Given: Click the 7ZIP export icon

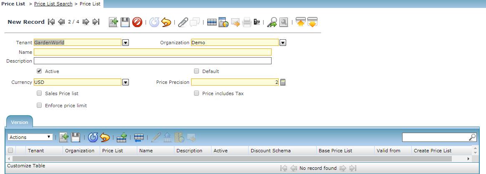Looking at the screenshot, I should click(257, 22).
